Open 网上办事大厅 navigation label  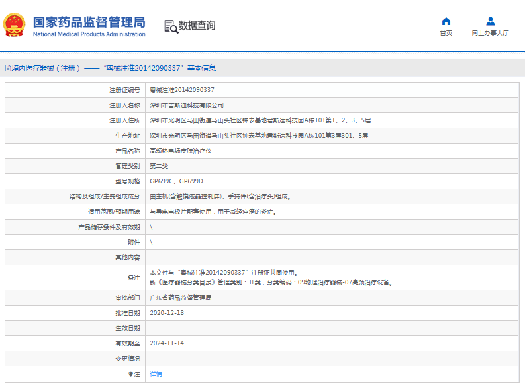click(x=490, y=33)
